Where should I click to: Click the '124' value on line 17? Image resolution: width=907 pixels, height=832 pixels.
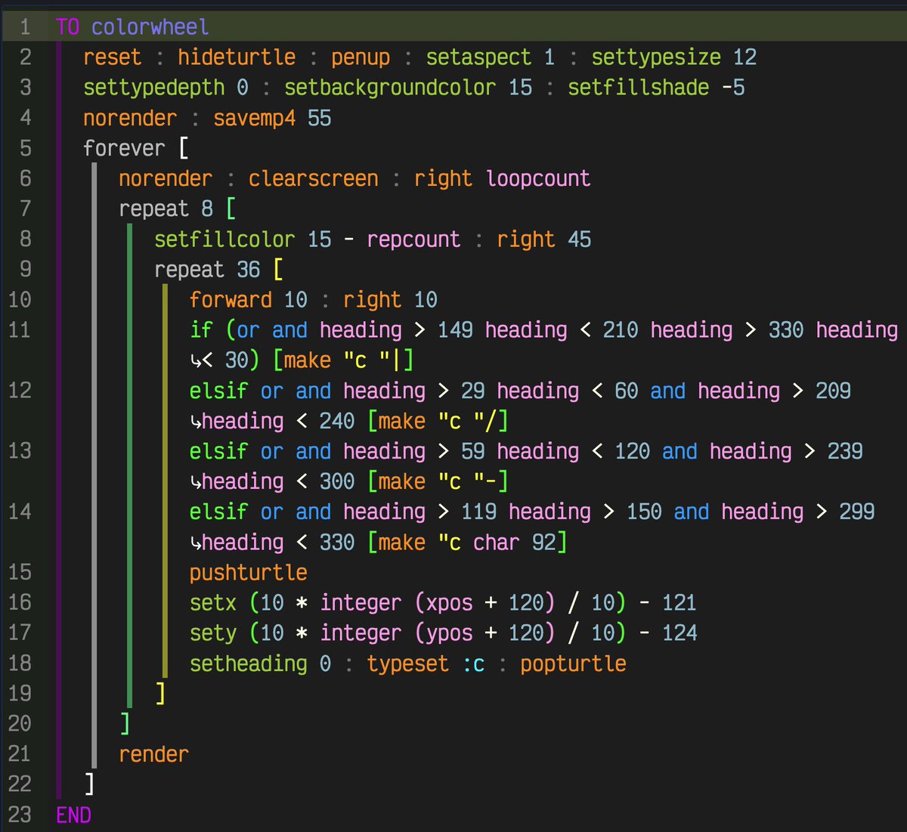coord(679,633)
